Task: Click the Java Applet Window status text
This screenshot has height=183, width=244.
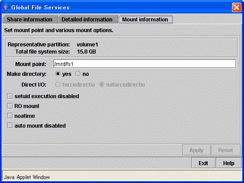Action: [x=27, y=177]
